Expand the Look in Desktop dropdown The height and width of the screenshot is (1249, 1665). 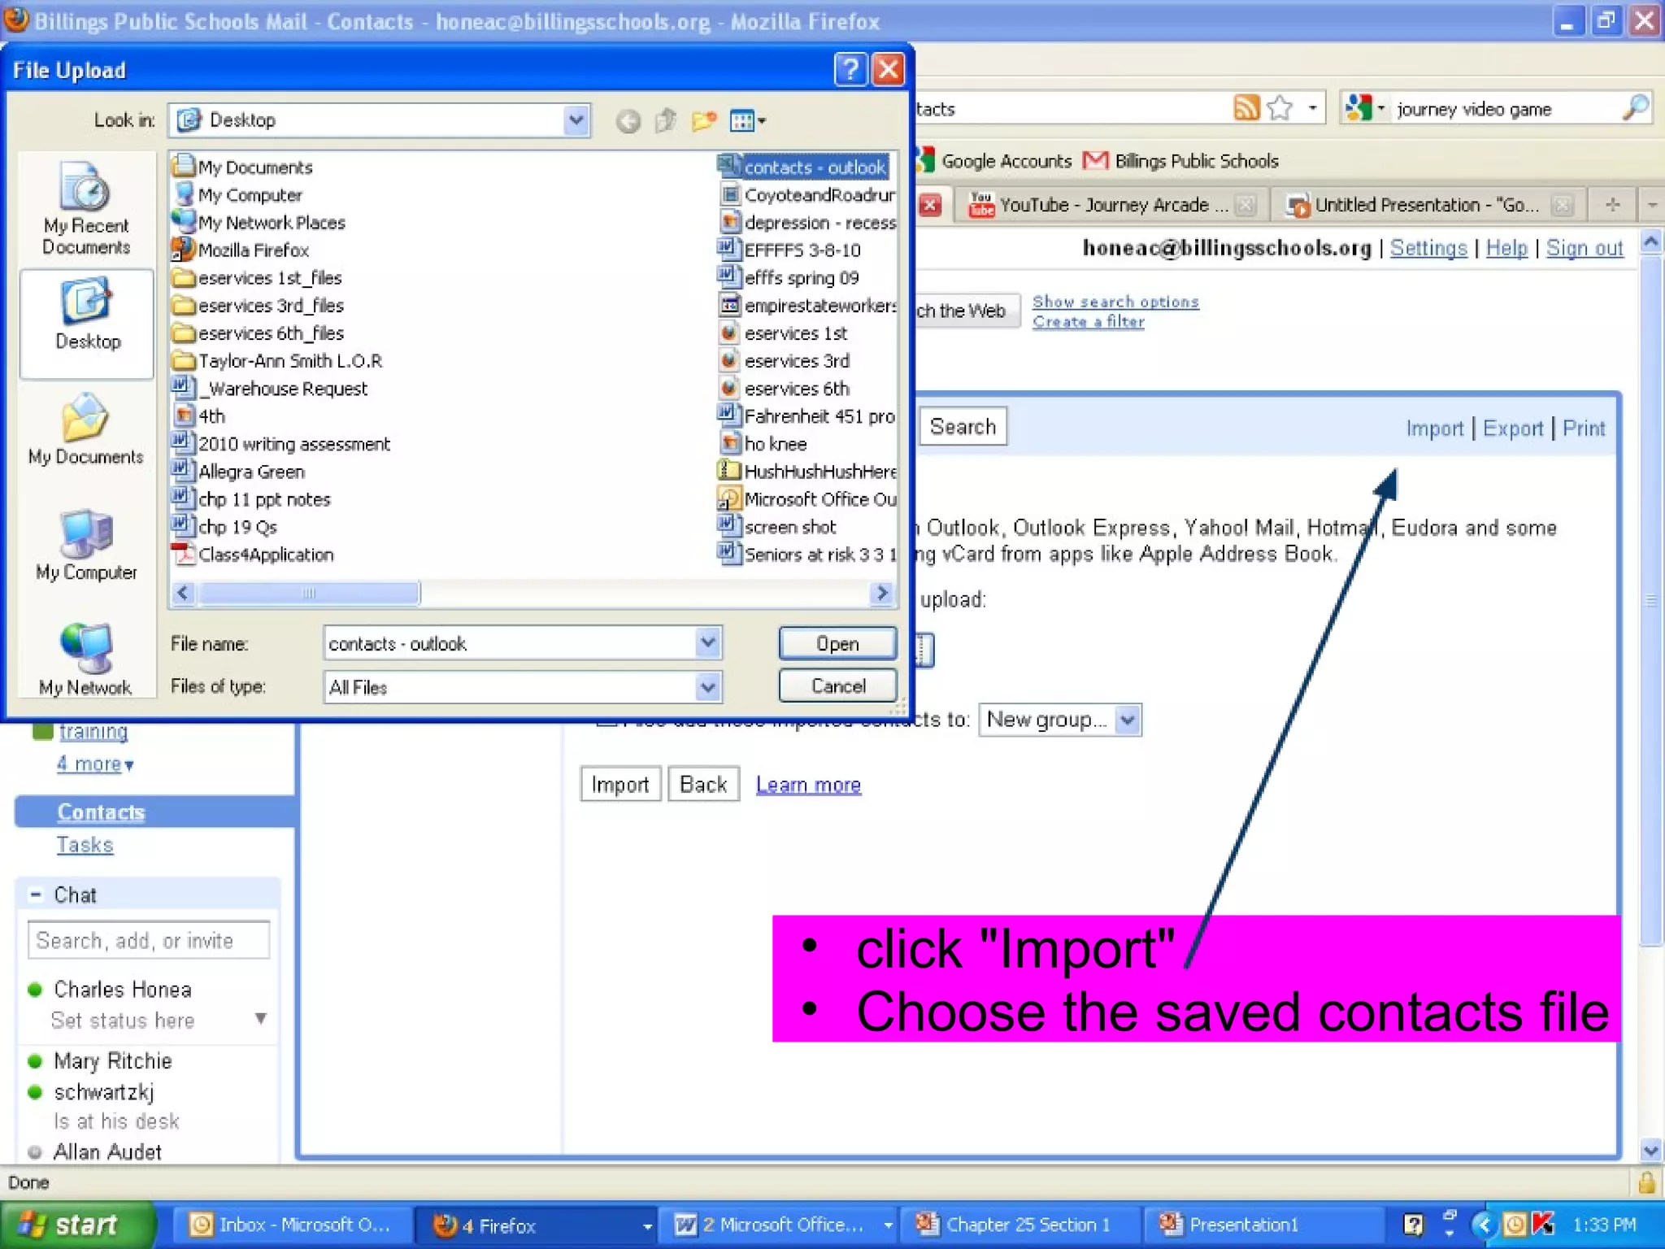pyautogui.click(x=576, y=120)
